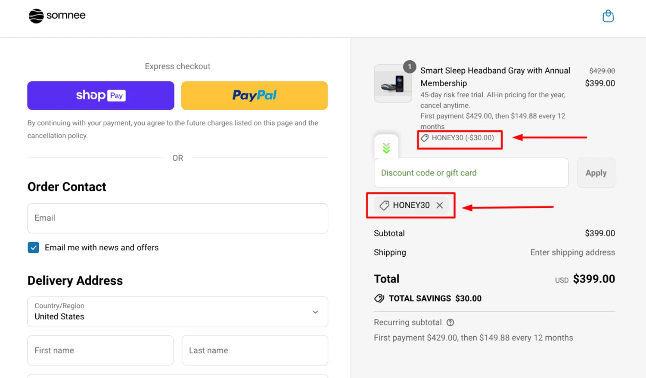646x378 pixels.
Task: Open the Recurring subtotal help icon
Action: point(450,323)
